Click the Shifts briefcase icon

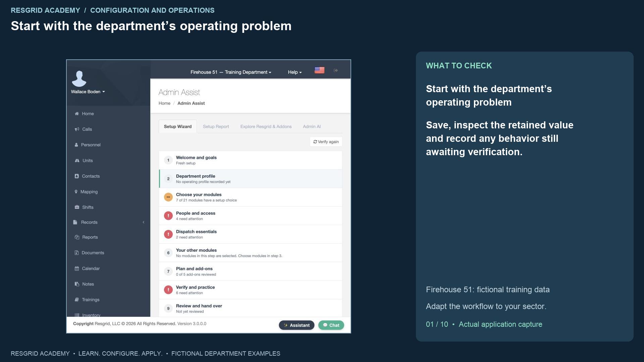click(77, 207)
